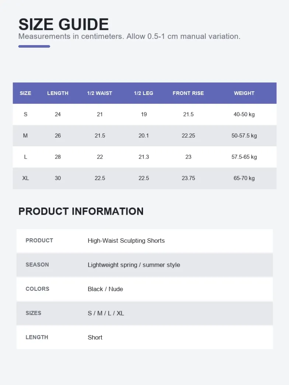Select the size S row label
Screen dimensions: 289x385
(x=25, y=115)
